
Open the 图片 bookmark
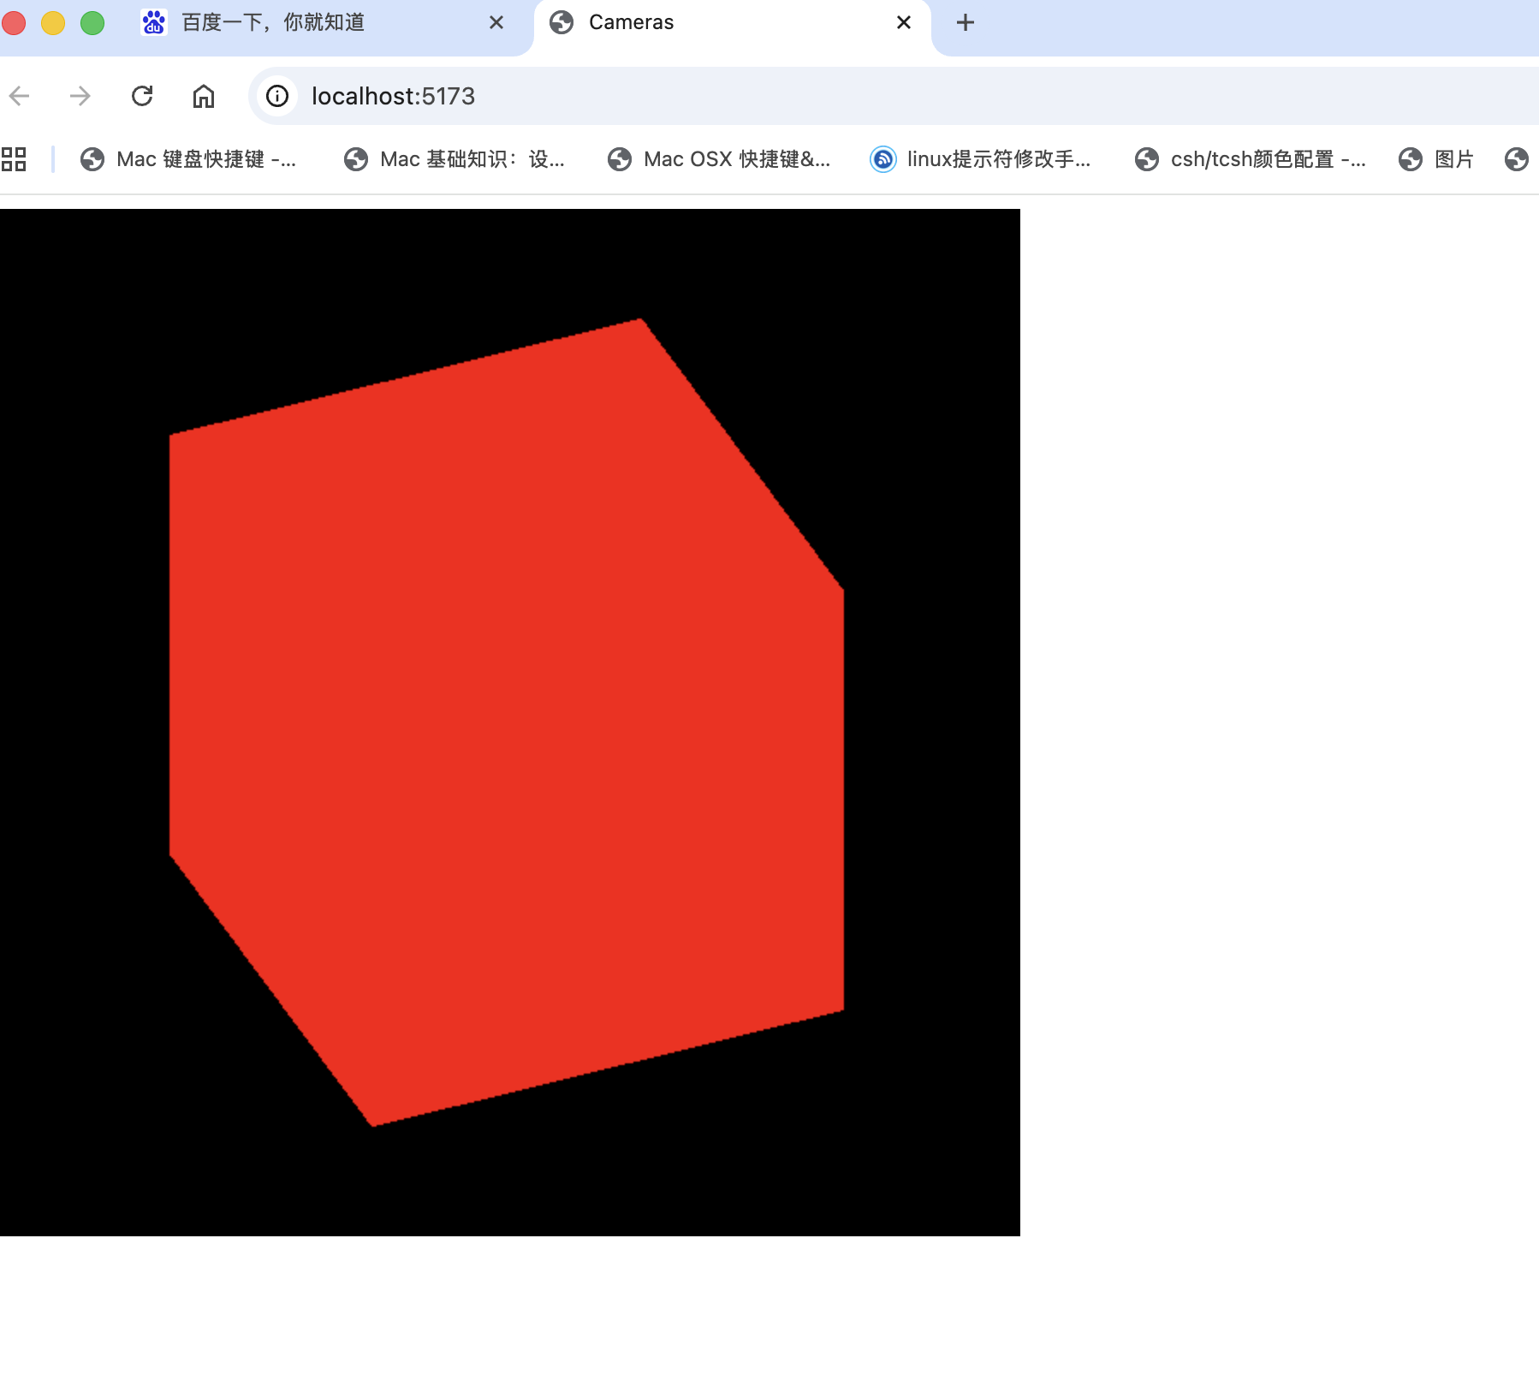point(1436,159)
